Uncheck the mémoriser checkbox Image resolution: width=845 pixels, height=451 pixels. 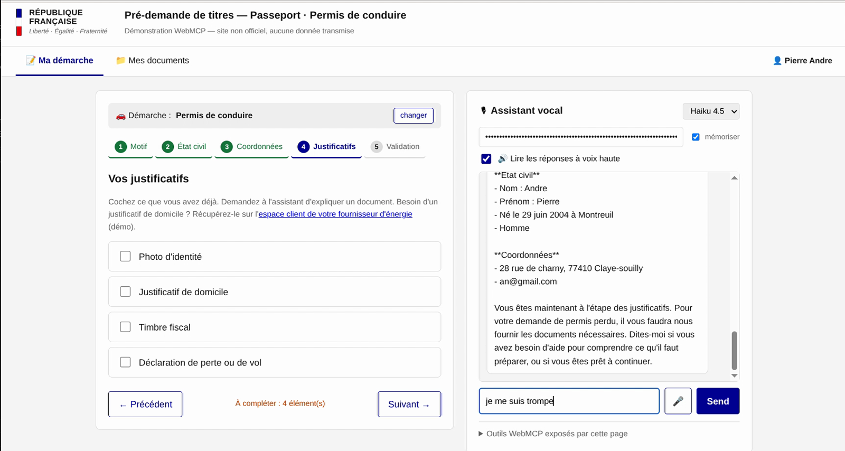pos(696,137)
